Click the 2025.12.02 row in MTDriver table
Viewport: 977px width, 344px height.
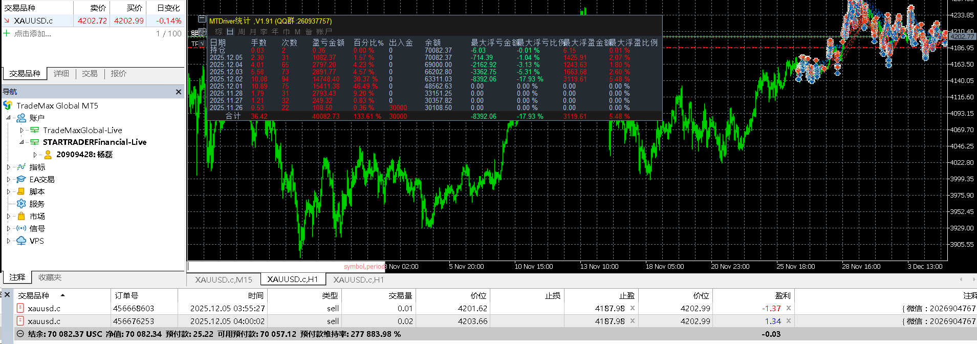tap(435, 79)
